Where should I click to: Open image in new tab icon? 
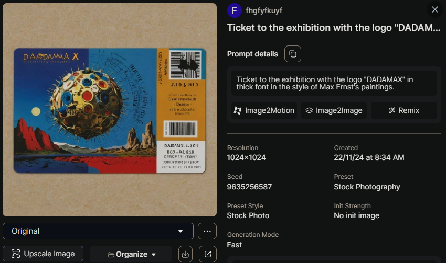click(x=208, y=254)
